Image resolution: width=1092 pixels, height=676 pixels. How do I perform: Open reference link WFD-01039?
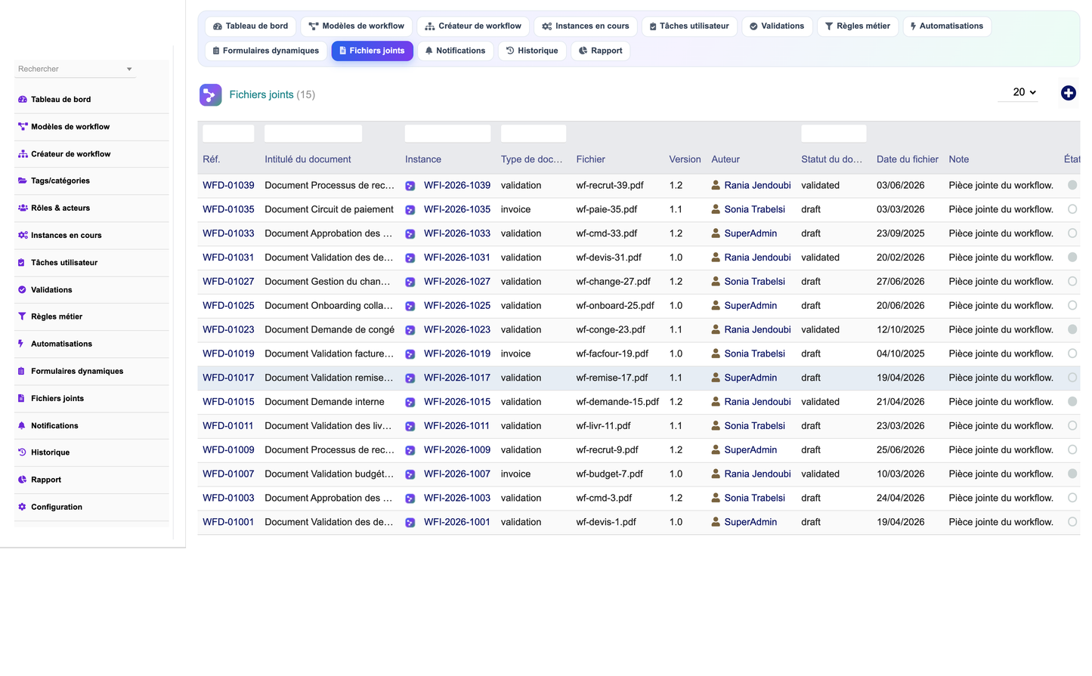tap(228, 185)
